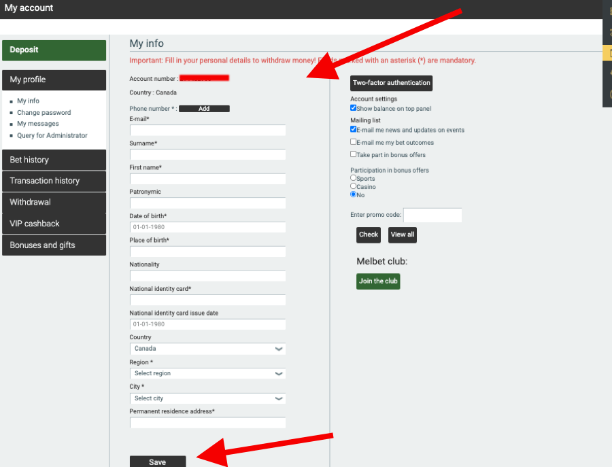Check E-mail me my bet outcomes

click(x=354, y=142)
